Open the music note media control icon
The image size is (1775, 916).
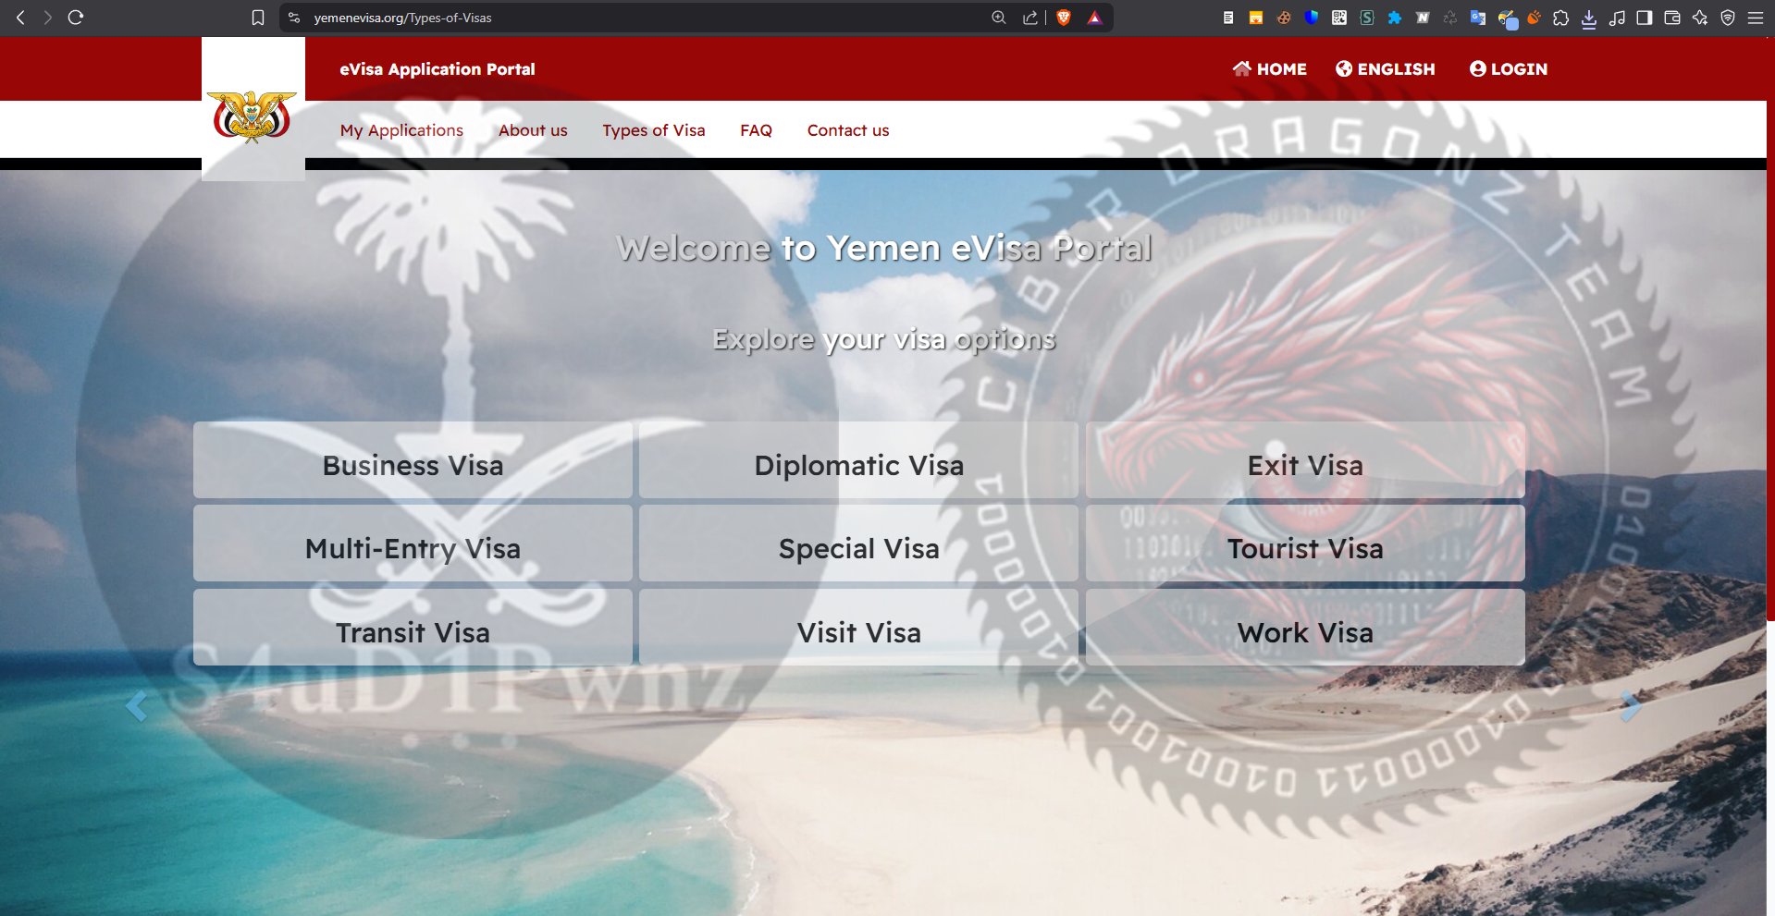(x=1617, y=18)
